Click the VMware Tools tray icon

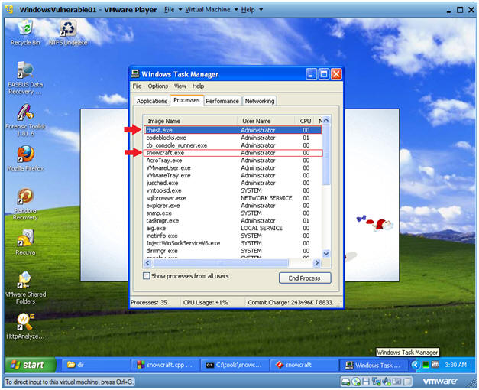click(435, 365)
